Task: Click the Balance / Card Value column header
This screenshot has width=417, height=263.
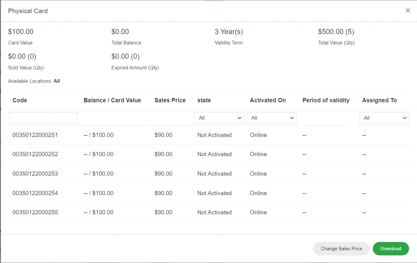Action: (x=112, y=100)
